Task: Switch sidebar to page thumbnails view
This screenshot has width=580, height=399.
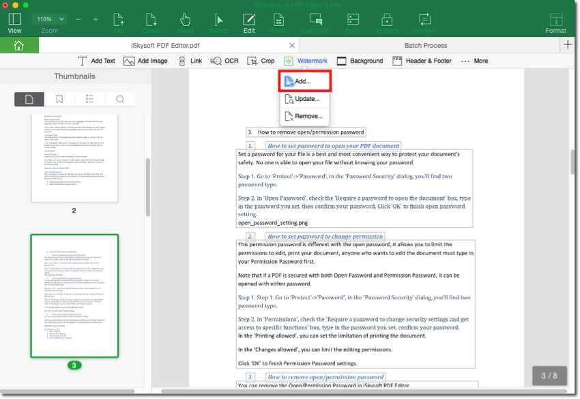Action: tap(29, 99)
